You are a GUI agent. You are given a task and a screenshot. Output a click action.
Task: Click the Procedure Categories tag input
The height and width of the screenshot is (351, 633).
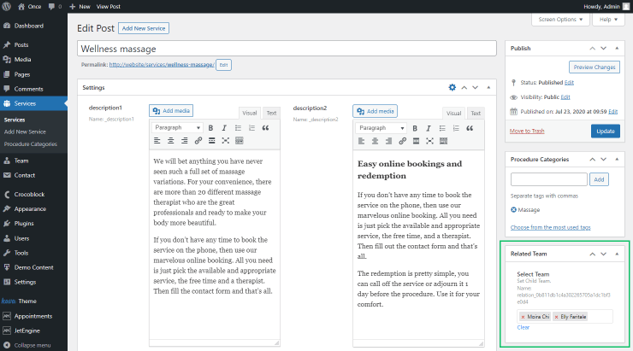tap(548, 179)
